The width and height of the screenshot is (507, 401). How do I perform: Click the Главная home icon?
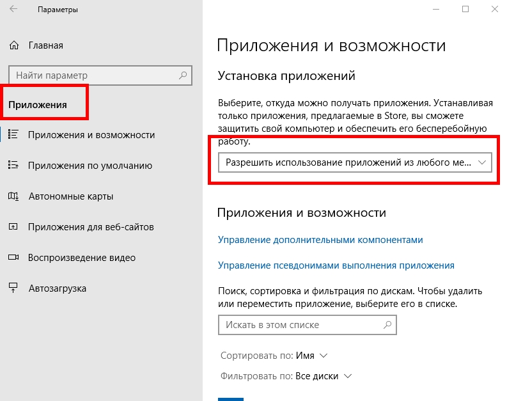[14, 45]
